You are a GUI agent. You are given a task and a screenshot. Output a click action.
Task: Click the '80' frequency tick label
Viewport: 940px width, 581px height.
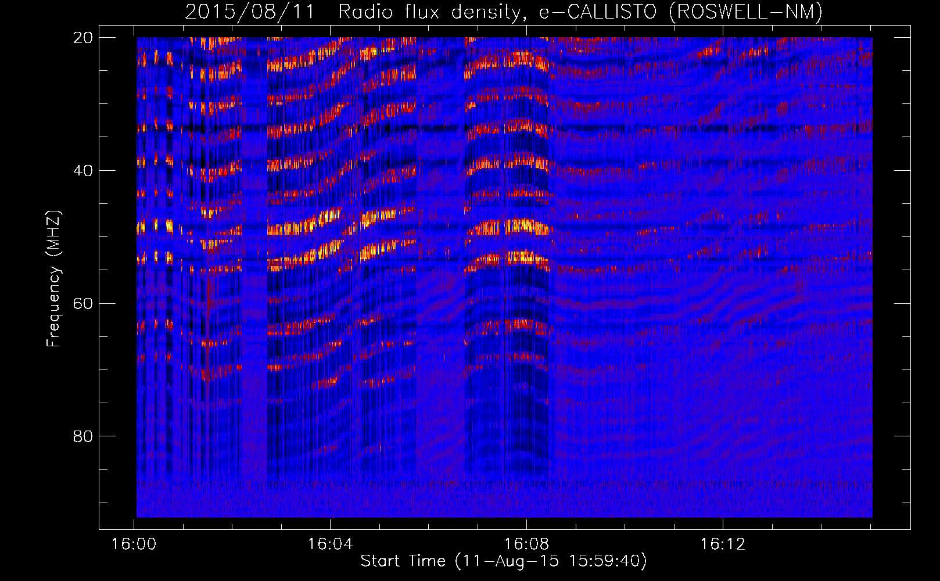coord(83,436)
